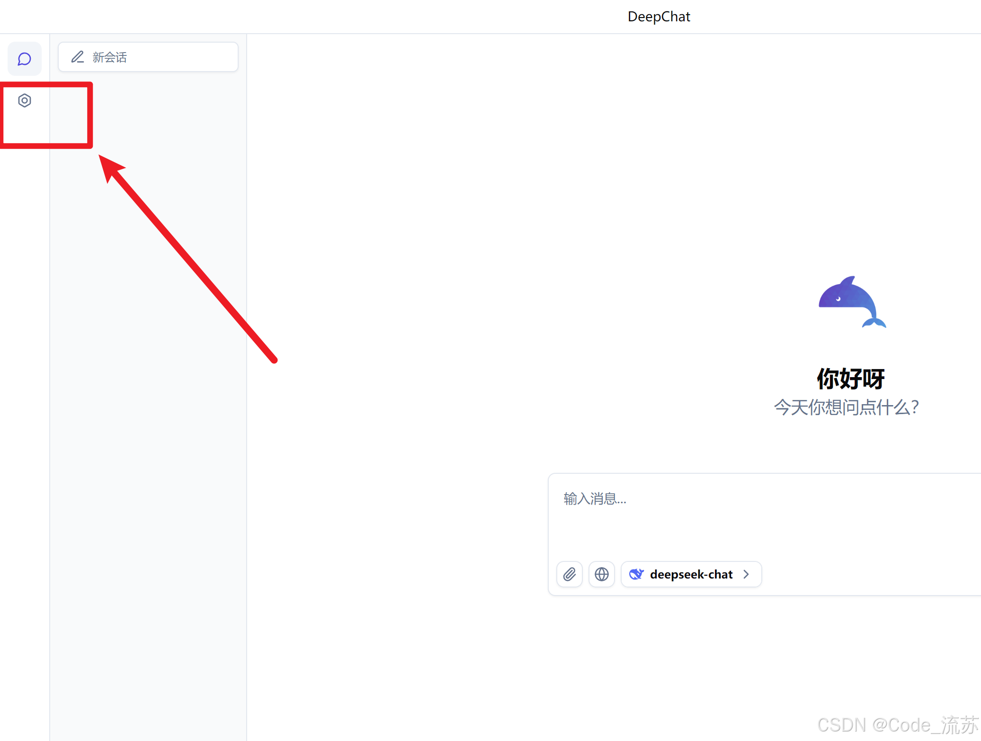Click the CSDN @Code_流苏 watermark
The image size is (981, 741).
click(x=898, y=725)
